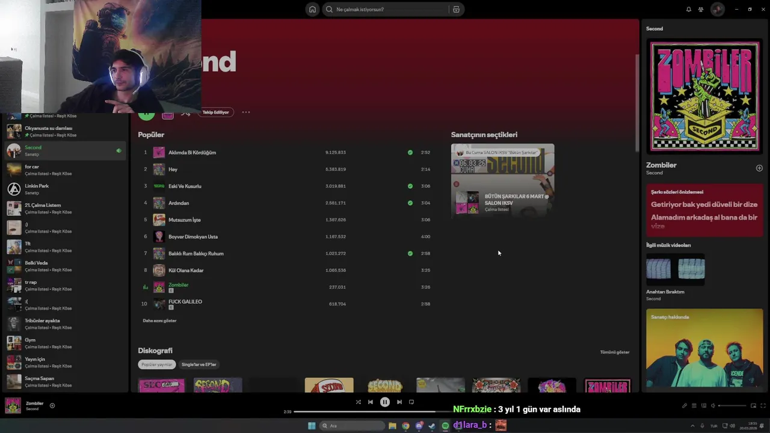
Task: Open the Windows Start button
Action: 312,426
